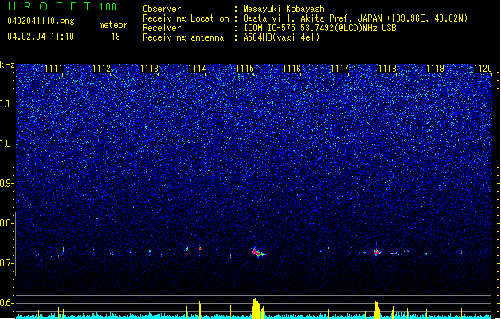Click the 'Receiver' field label
This screenshot has width=501, height=319.
point(162,28)
